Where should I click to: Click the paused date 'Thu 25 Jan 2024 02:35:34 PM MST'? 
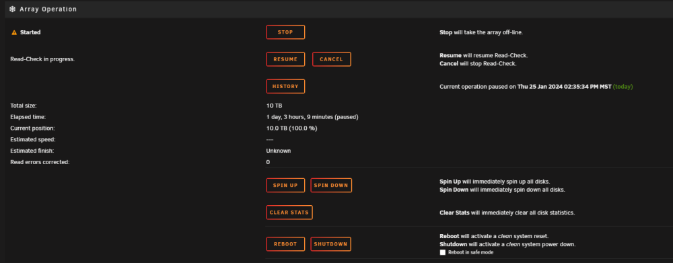point(564,87)
